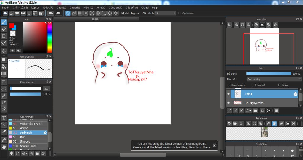This screenshot has width=303, height=160.
Task: Toggle the Khử răng cưa checkbox
Action: (x=122, y=13)
